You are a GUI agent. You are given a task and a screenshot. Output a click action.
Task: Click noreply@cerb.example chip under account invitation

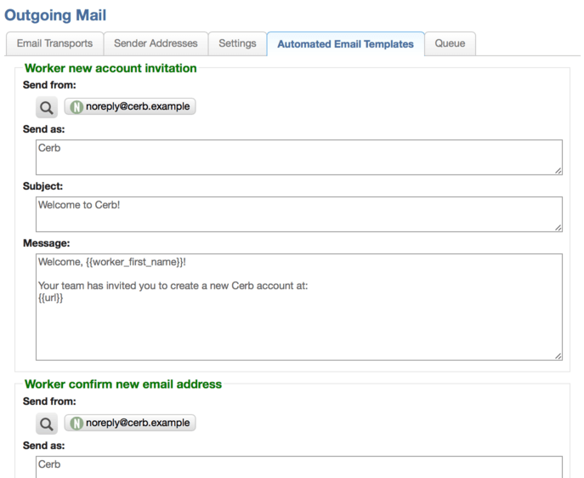tap(130, 106)
